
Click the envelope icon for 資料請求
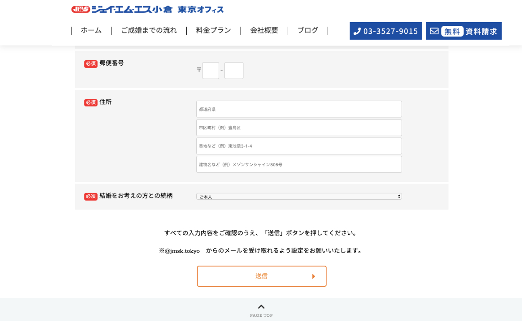(x=434, y=31)
